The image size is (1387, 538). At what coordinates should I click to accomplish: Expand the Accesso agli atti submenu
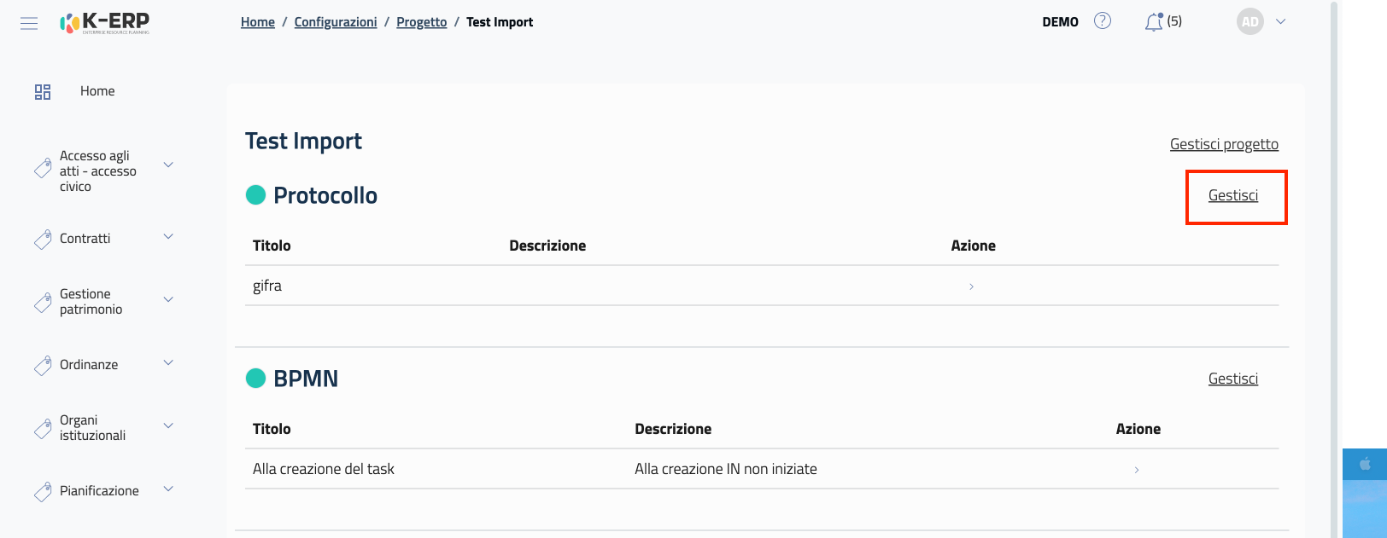coord(168,165)
